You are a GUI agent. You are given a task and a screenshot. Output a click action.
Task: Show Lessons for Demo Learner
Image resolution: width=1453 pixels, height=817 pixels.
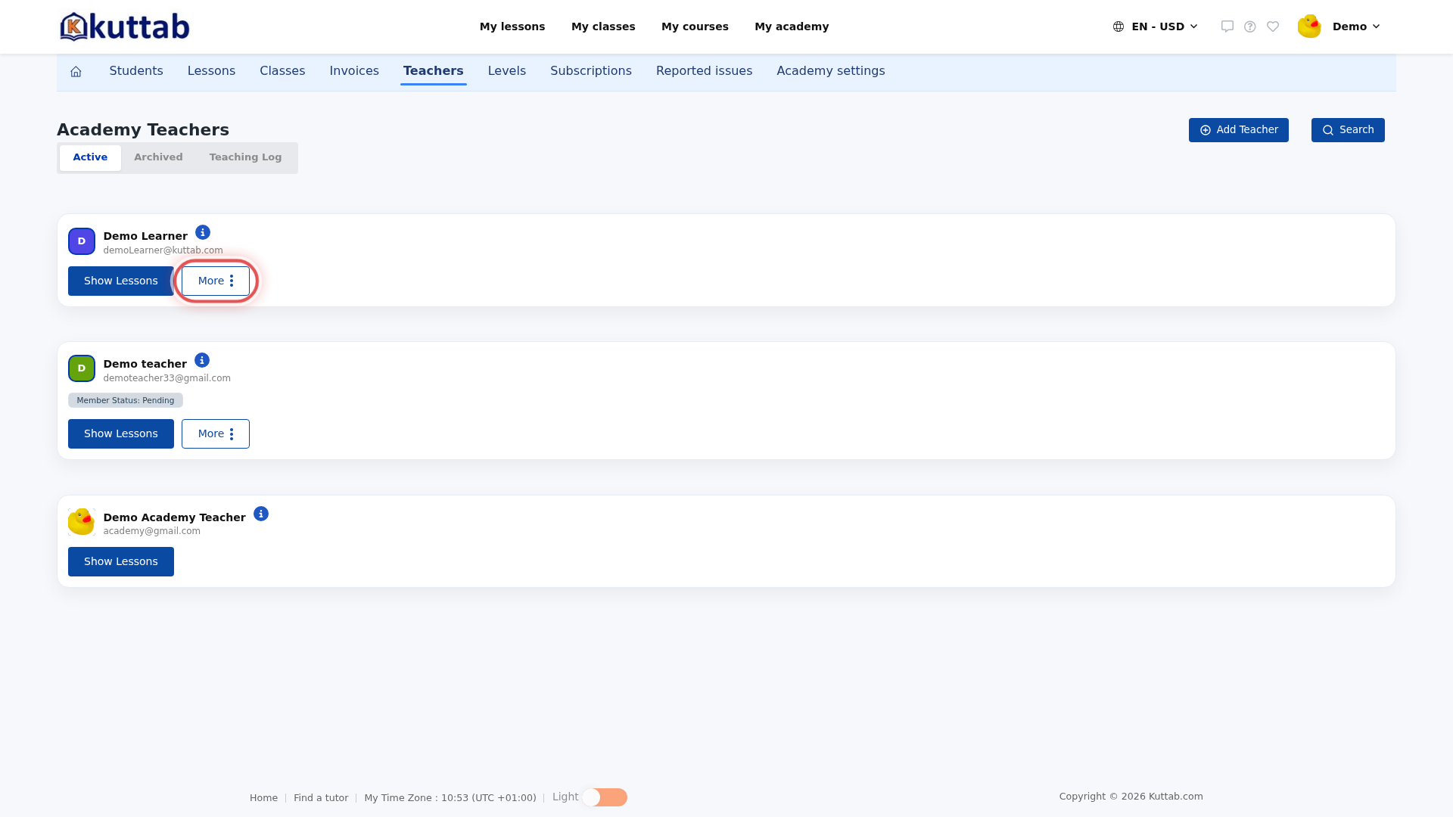coord(121,281)
